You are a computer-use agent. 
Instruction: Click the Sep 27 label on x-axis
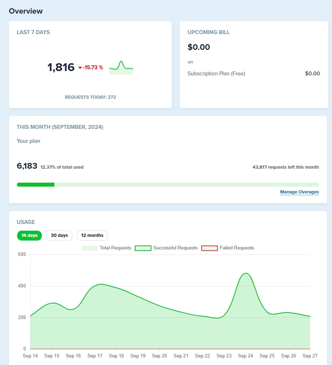[310, 356]
